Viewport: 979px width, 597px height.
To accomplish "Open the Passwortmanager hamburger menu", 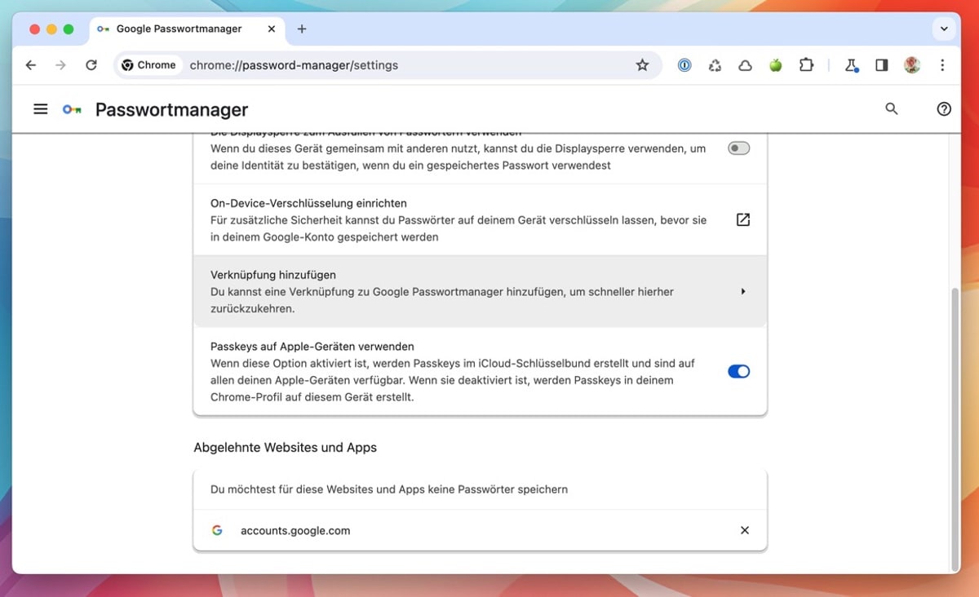I will 40,109.
